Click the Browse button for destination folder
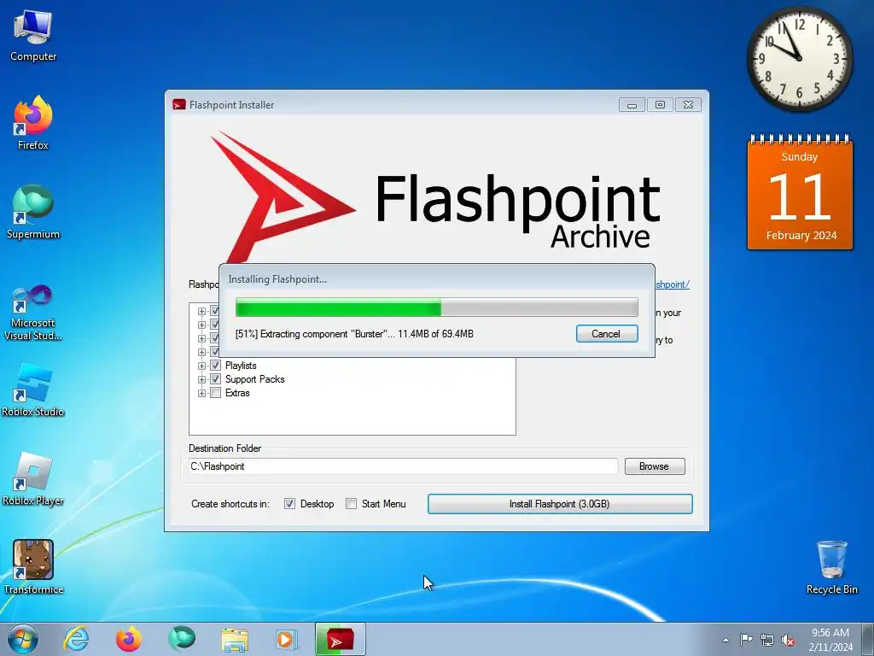The image size is (874, 656). [655, 466]
